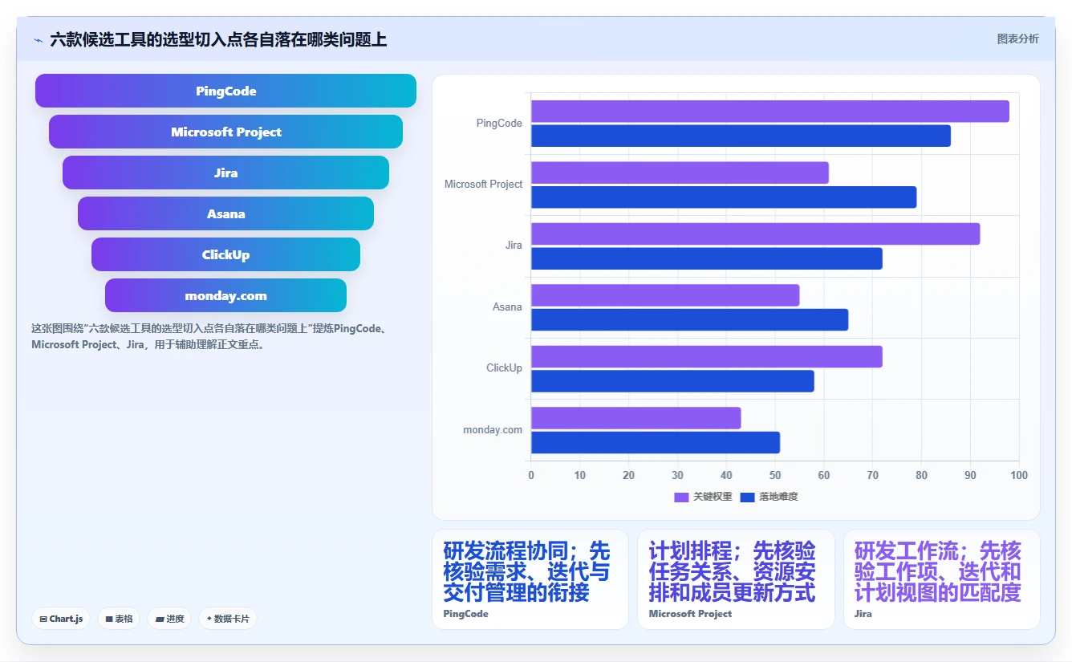The image size is (1072, 662).
Task: Click the 数据卡片 tag chip
Action: click(x=228, y=619)
